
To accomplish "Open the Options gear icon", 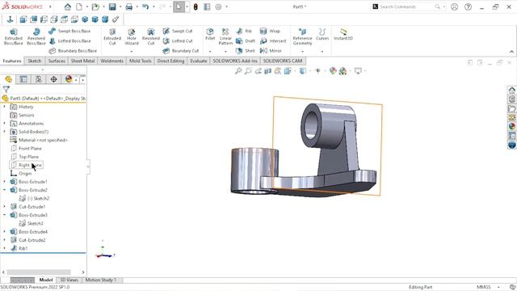I will (x=218, y=6).
